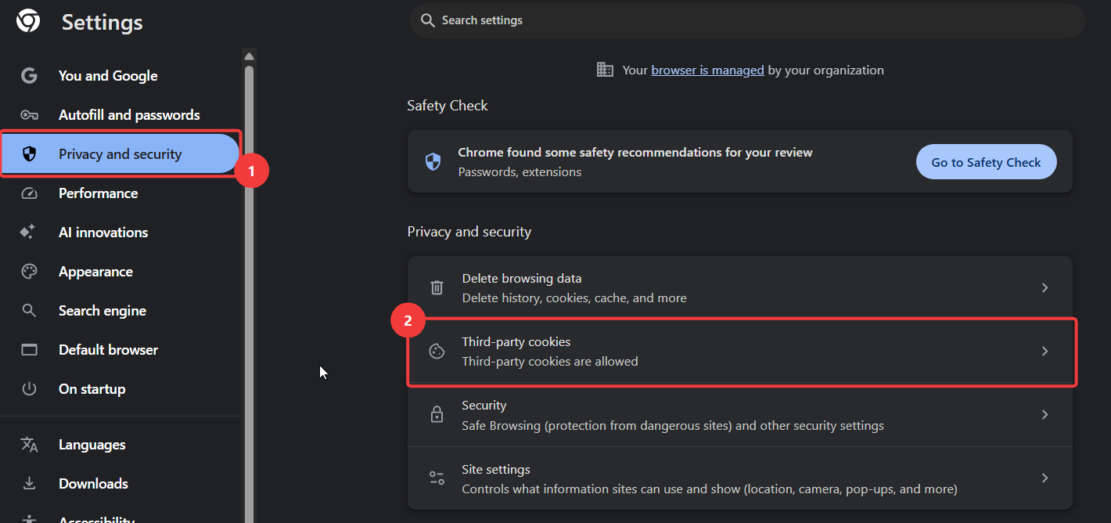
Task: Click the Search settings input field
Action: coord(747,20)
